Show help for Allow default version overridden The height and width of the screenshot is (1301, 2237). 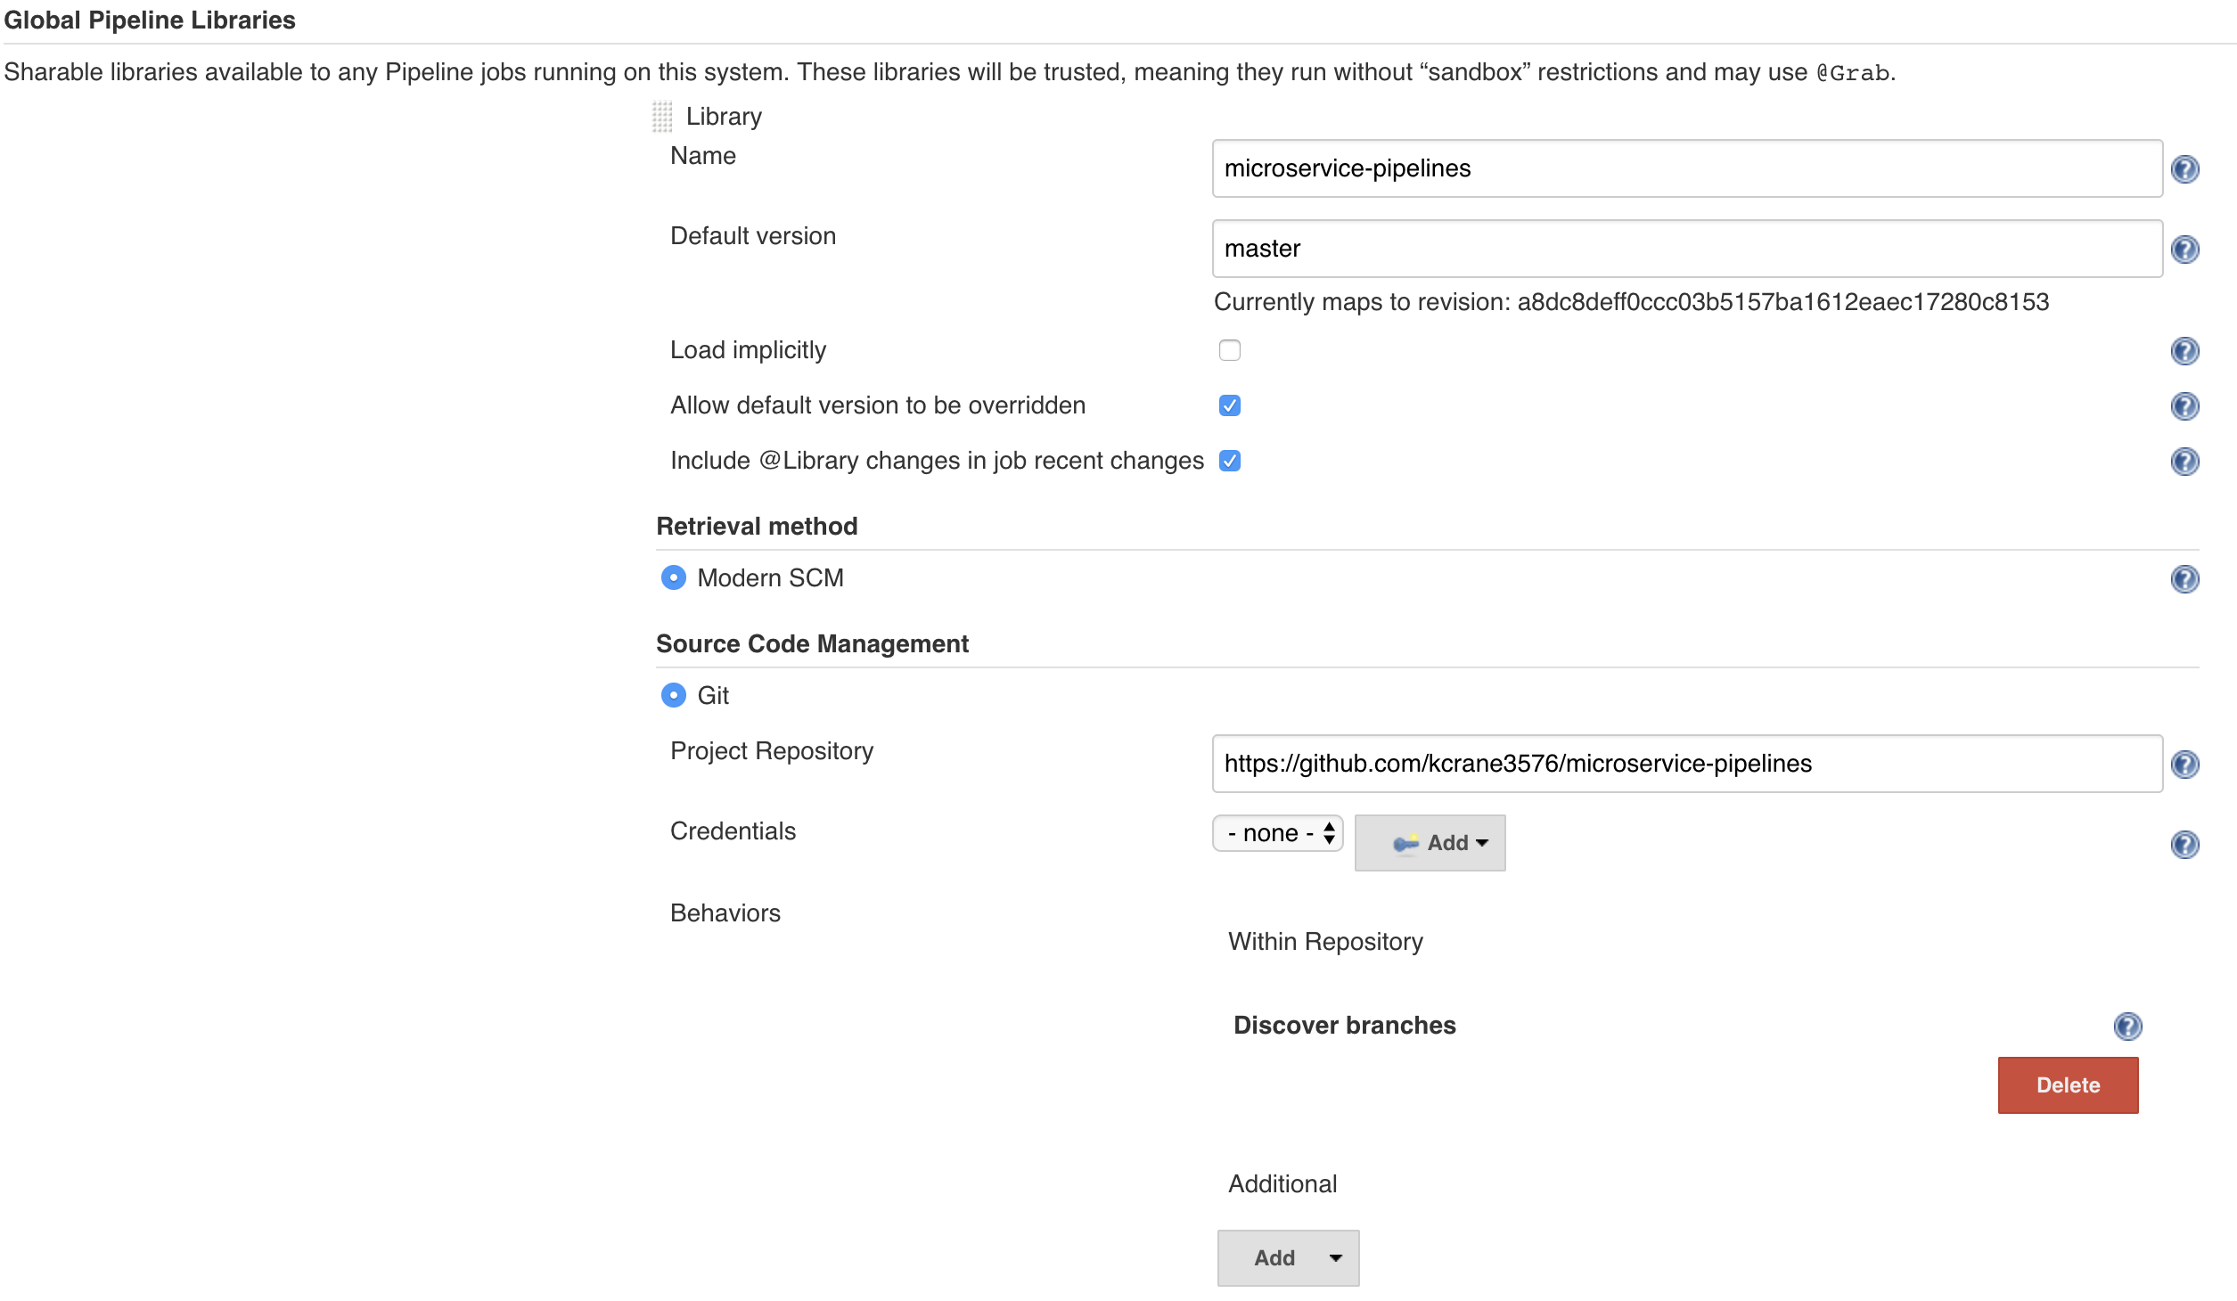coord(2184,406)
